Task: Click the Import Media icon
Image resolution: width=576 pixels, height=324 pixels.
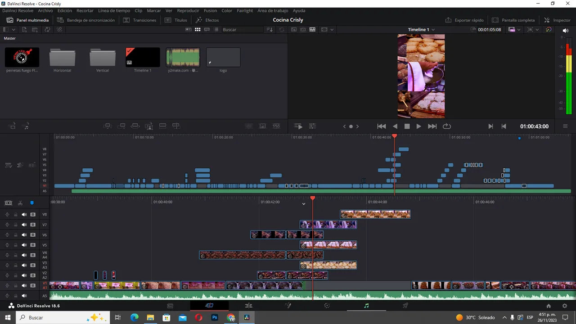Action: point(24,29)
